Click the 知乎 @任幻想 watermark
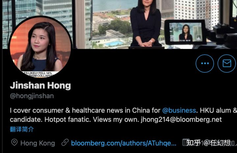The image size is (237, 153). tap(209, 143)
